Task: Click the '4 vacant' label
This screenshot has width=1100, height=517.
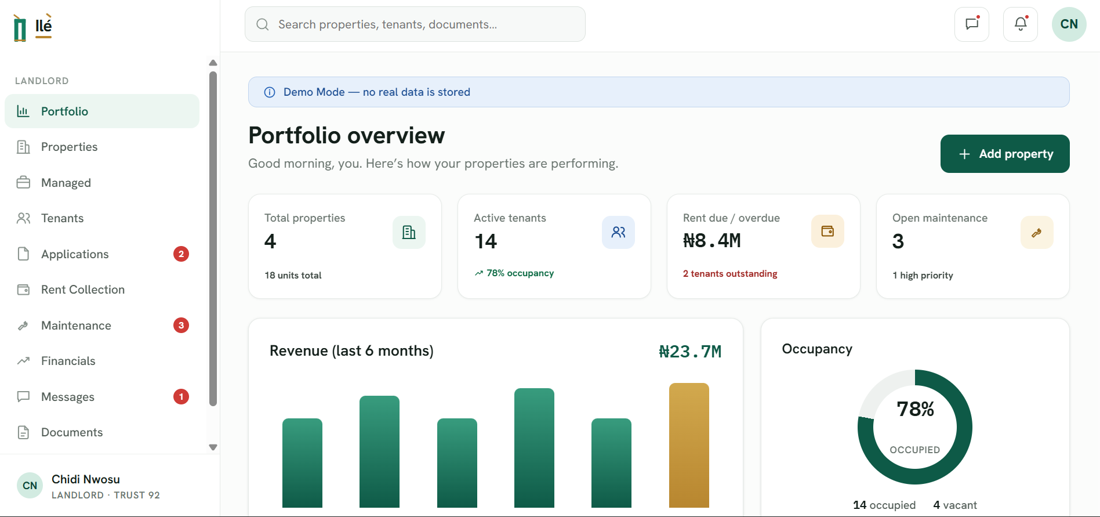Action: click(x=955, y=505)
